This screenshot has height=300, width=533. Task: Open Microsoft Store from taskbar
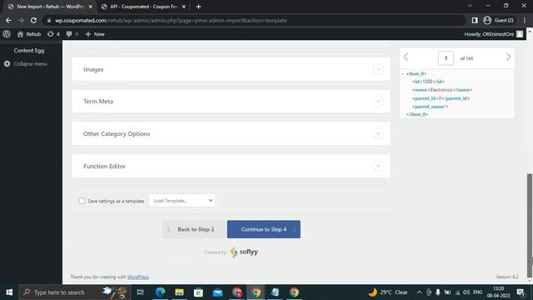point(198,292)
